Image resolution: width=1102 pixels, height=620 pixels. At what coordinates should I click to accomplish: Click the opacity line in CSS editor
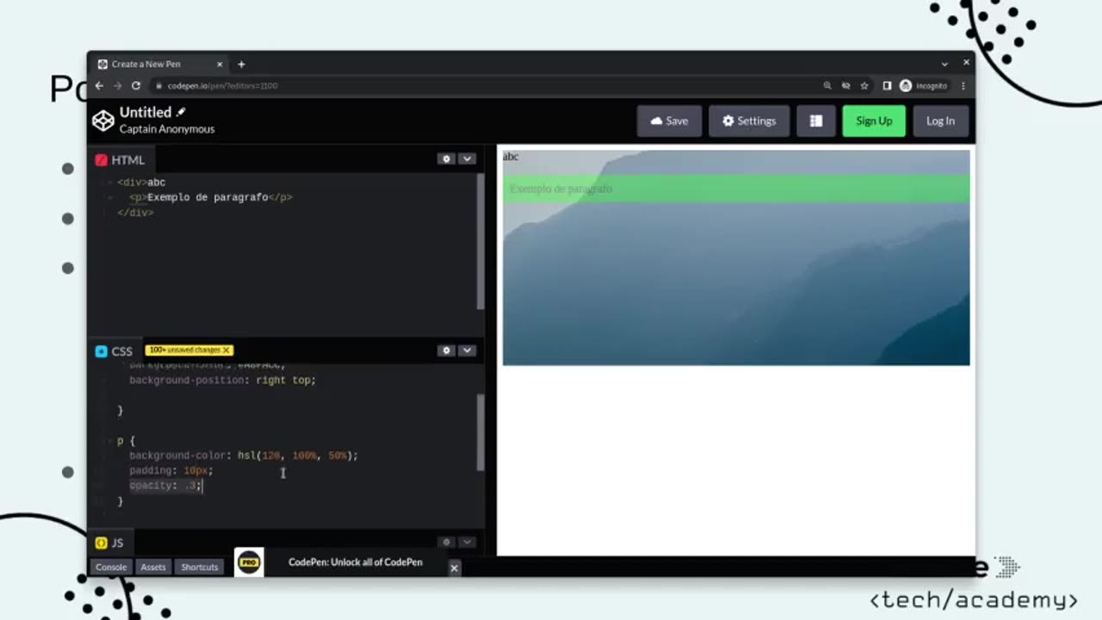coord(165,486)
